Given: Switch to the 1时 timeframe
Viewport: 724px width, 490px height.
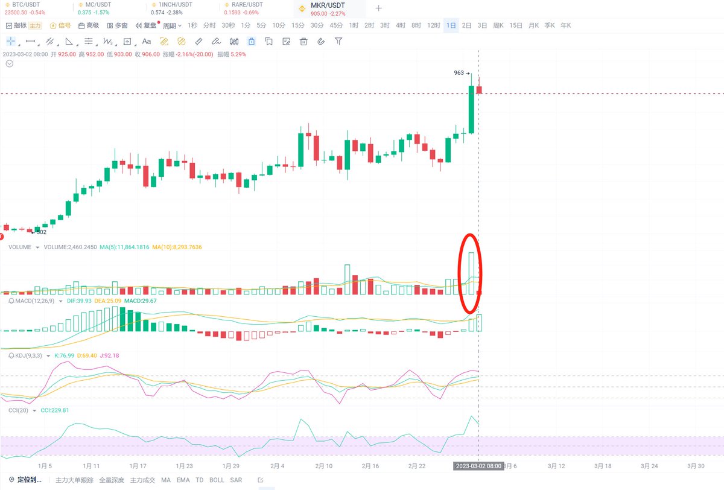Looking at the screenshot, I should click(x=354, y=25).
